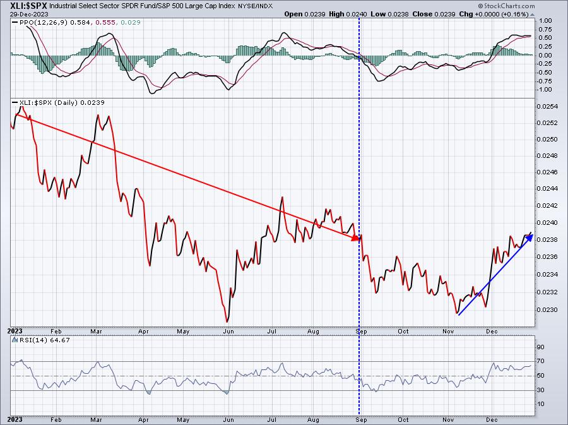Click the PPO histogram value 0.029

pos(131,23)
